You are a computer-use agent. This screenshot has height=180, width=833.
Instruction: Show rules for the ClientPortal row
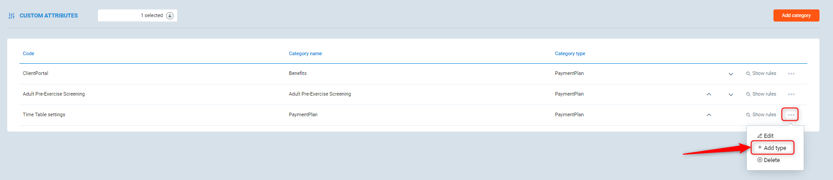[x=761, y=74]
